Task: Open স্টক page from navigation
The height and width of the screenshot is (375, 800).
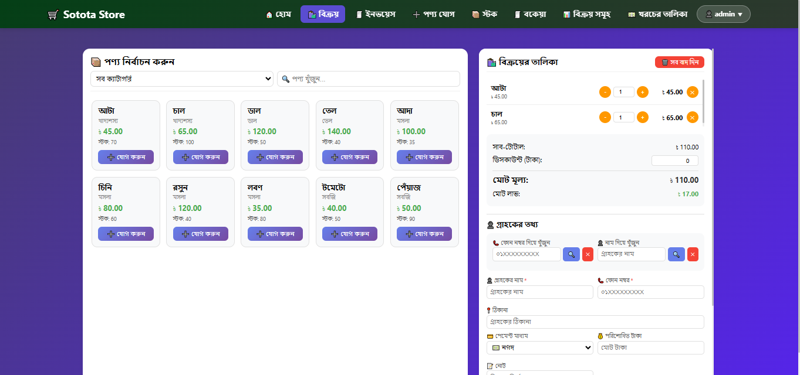Action: [x=484, y=14]
